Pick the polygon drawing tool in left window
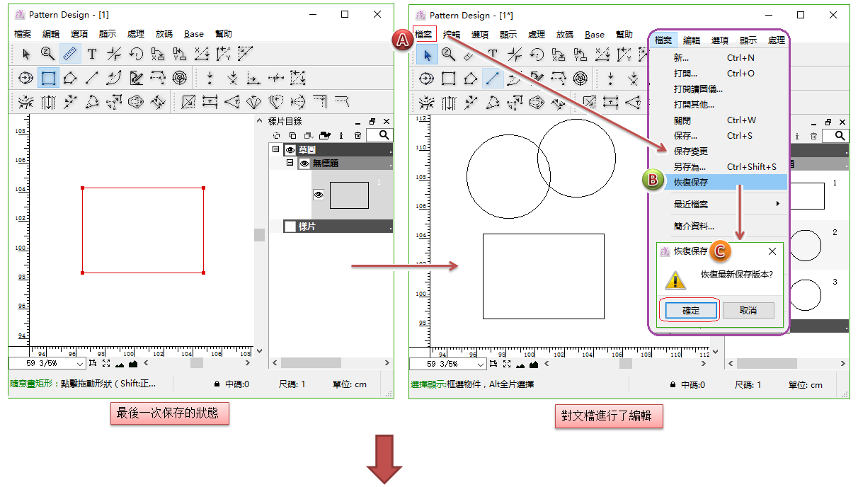Viewport: 858px width, 487px height. pos(69,78)
